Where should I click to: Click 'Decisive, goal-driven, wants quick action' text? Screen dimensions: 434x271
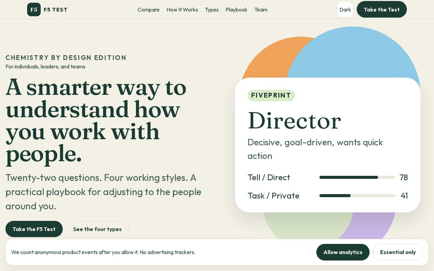click(x=315, y=149)
